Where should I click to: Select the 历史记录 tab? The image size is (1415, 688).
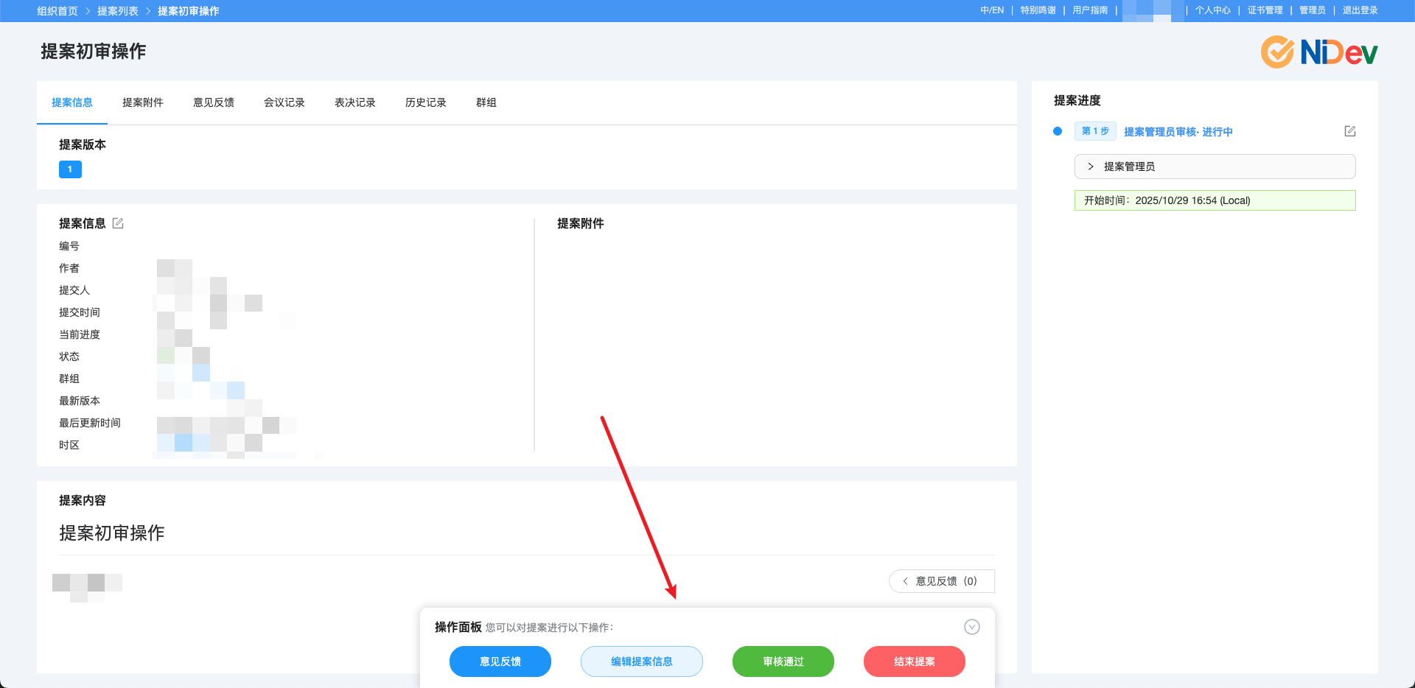pyautogui.click(x=425, y=102)
